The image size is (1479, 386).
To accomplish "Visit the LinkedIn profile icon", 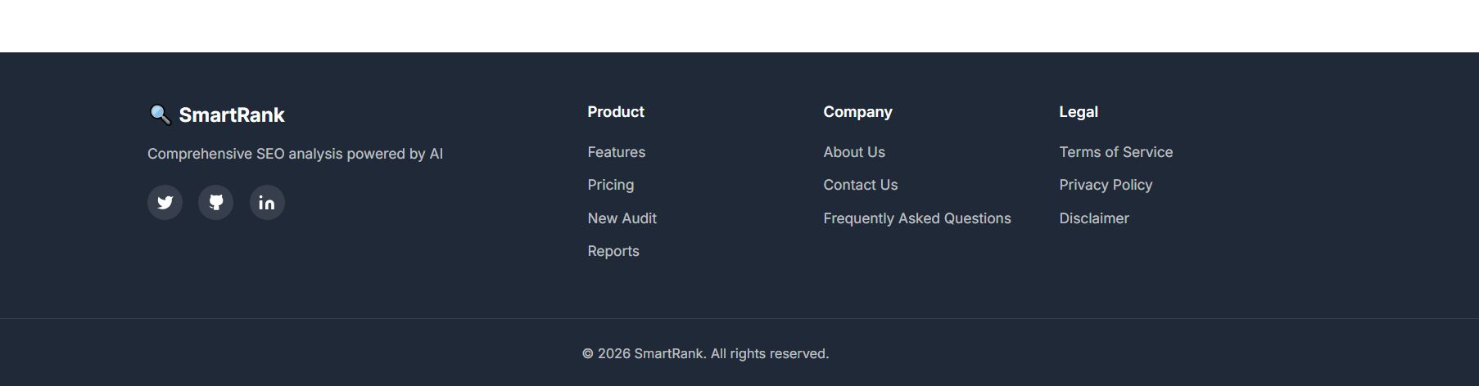I will 267,203.
